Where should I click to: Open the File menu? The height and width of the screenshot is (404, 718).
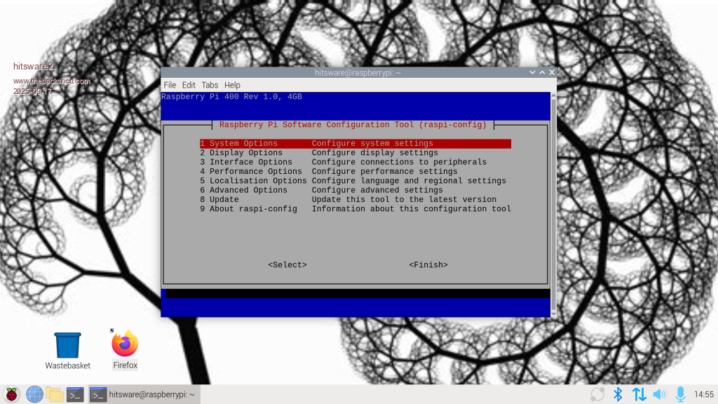point(170,85)
